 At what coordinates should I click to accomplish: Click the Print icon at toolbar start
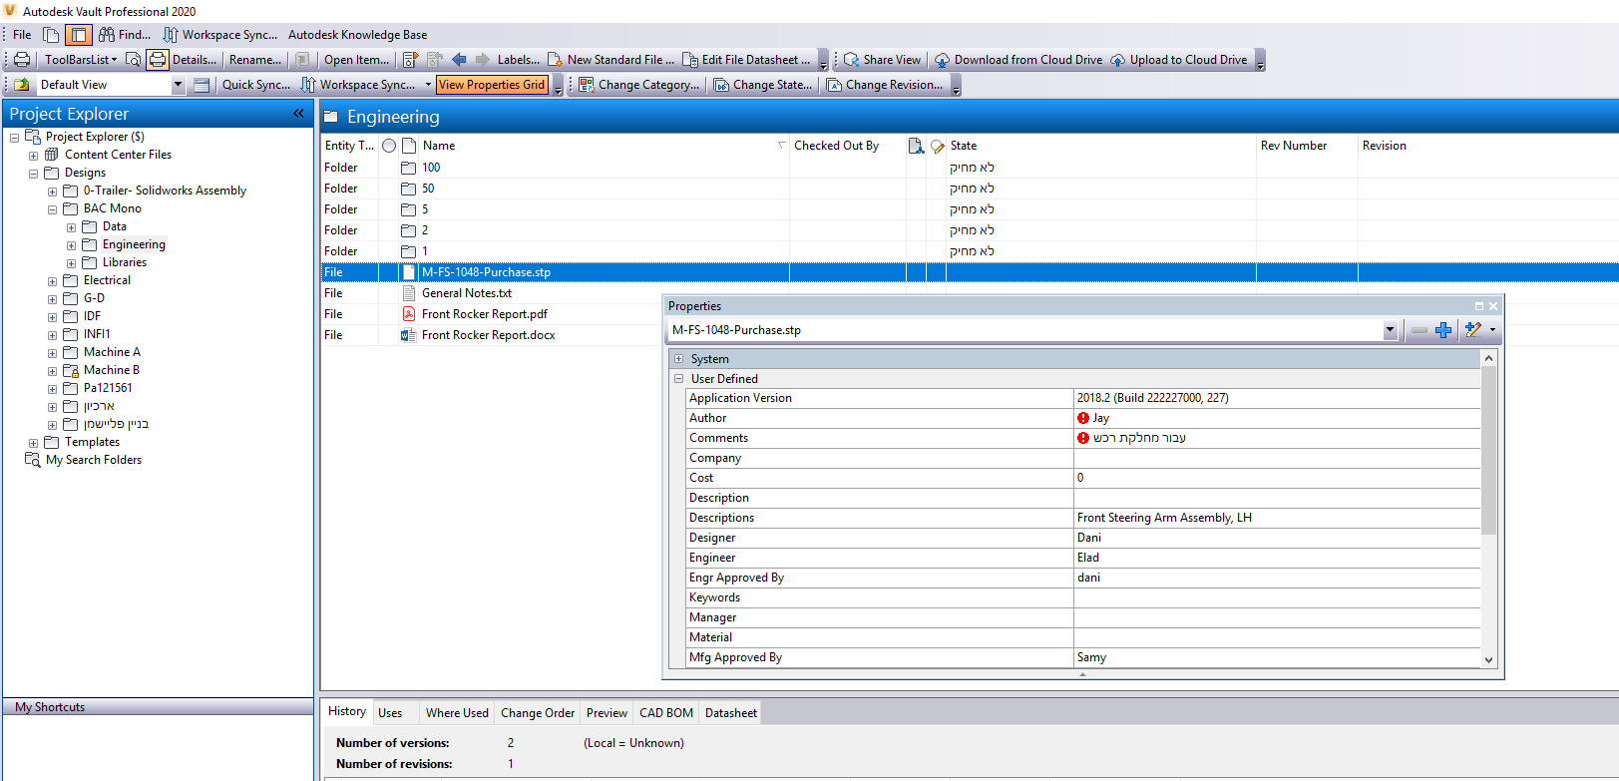pyautogui.click(x=22, y=60)
